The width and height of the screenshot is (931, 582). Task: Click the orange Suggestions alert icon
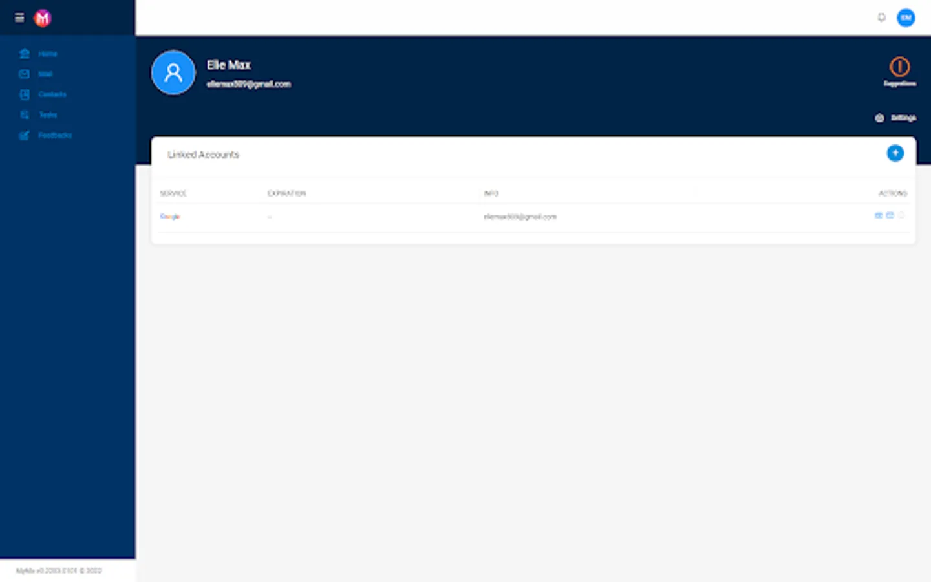pyautogui.click(x=899, y=67)
